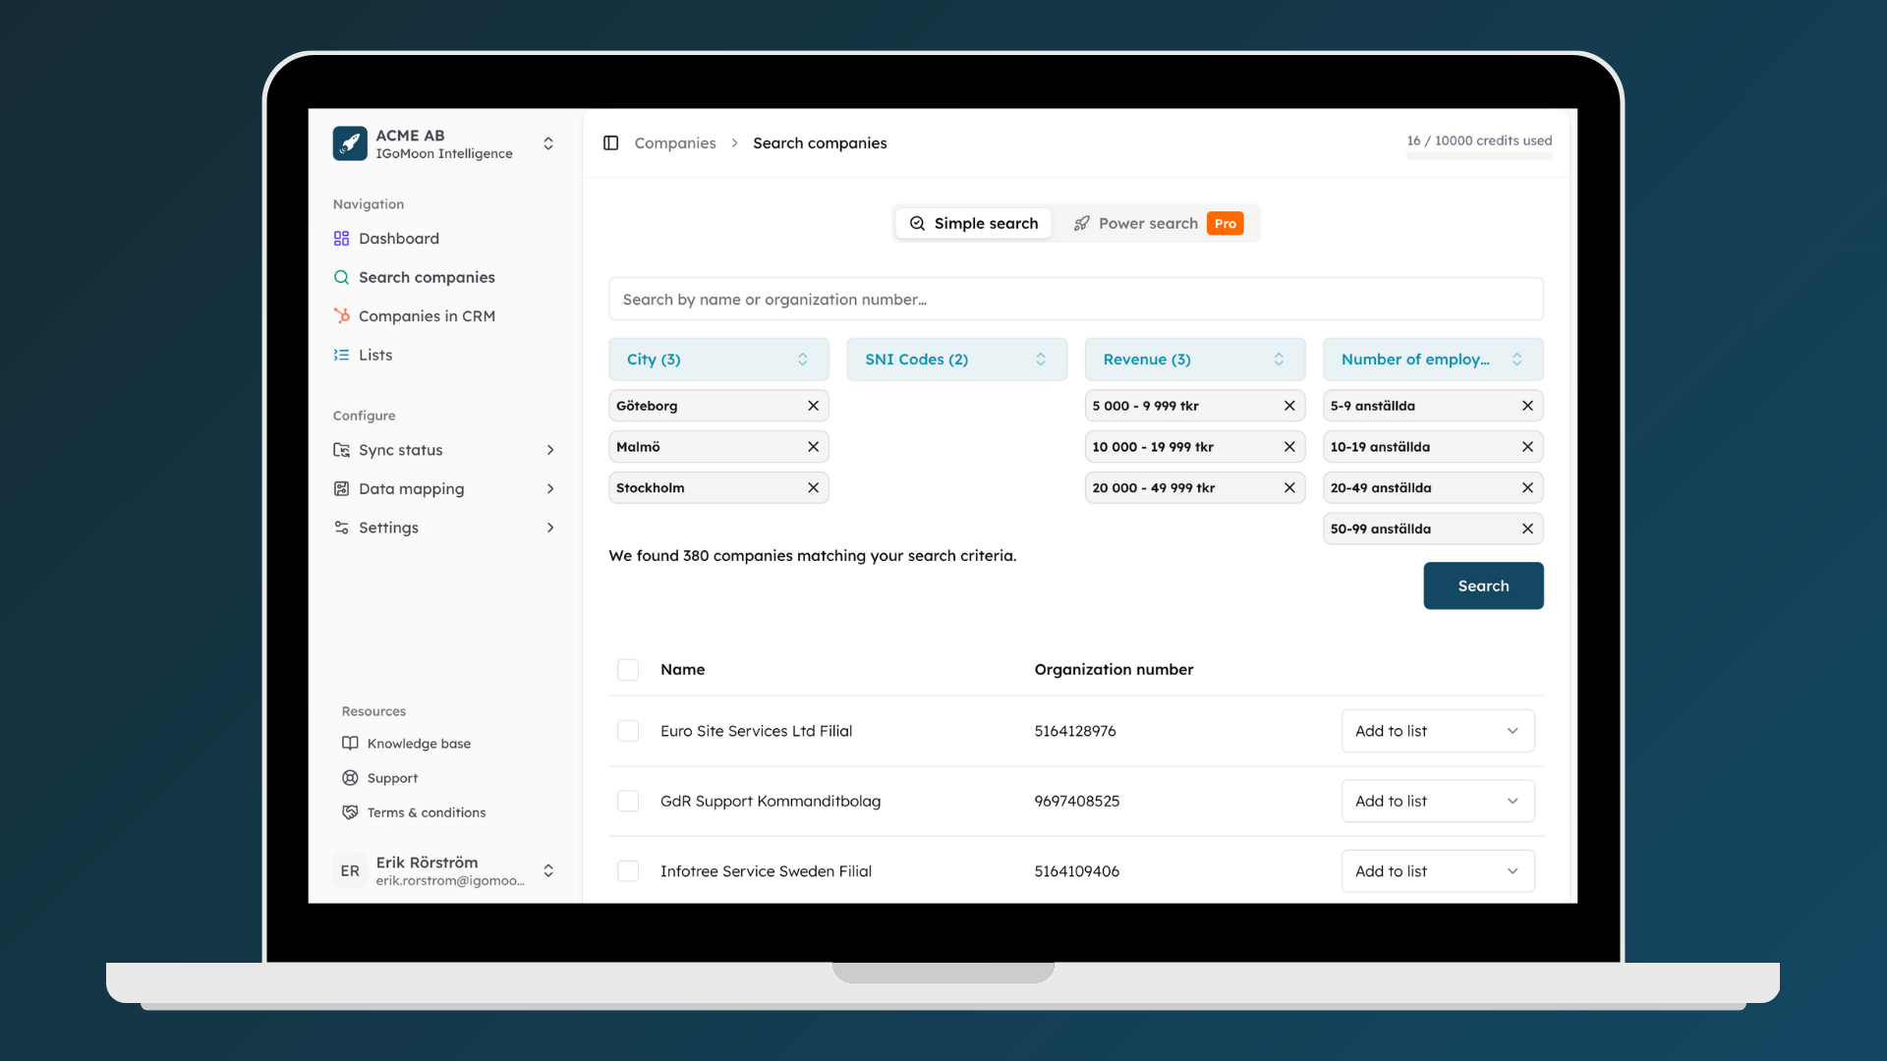The width and height of the screenshot is (1887, 1061).
Task: Remove the 20 000 - 49 999 tkr revenue filter
Action: click(1289, 488)
